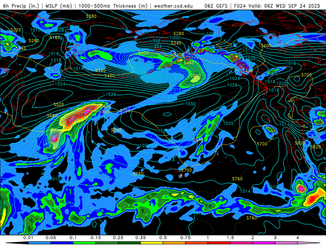Select the 0.5 value on the precip legend
The height and width of the screenshot is (245, 326).
[163, 238]
